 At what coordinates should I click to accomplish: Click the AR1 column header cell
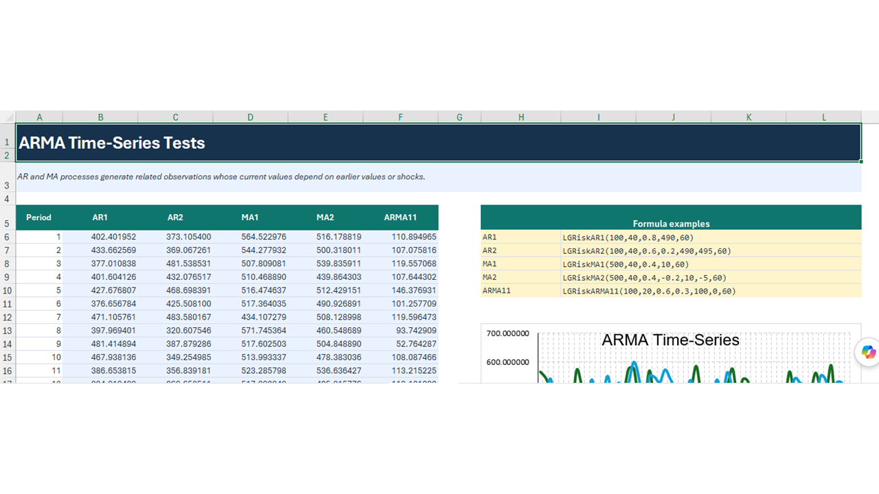click(100, 217)
